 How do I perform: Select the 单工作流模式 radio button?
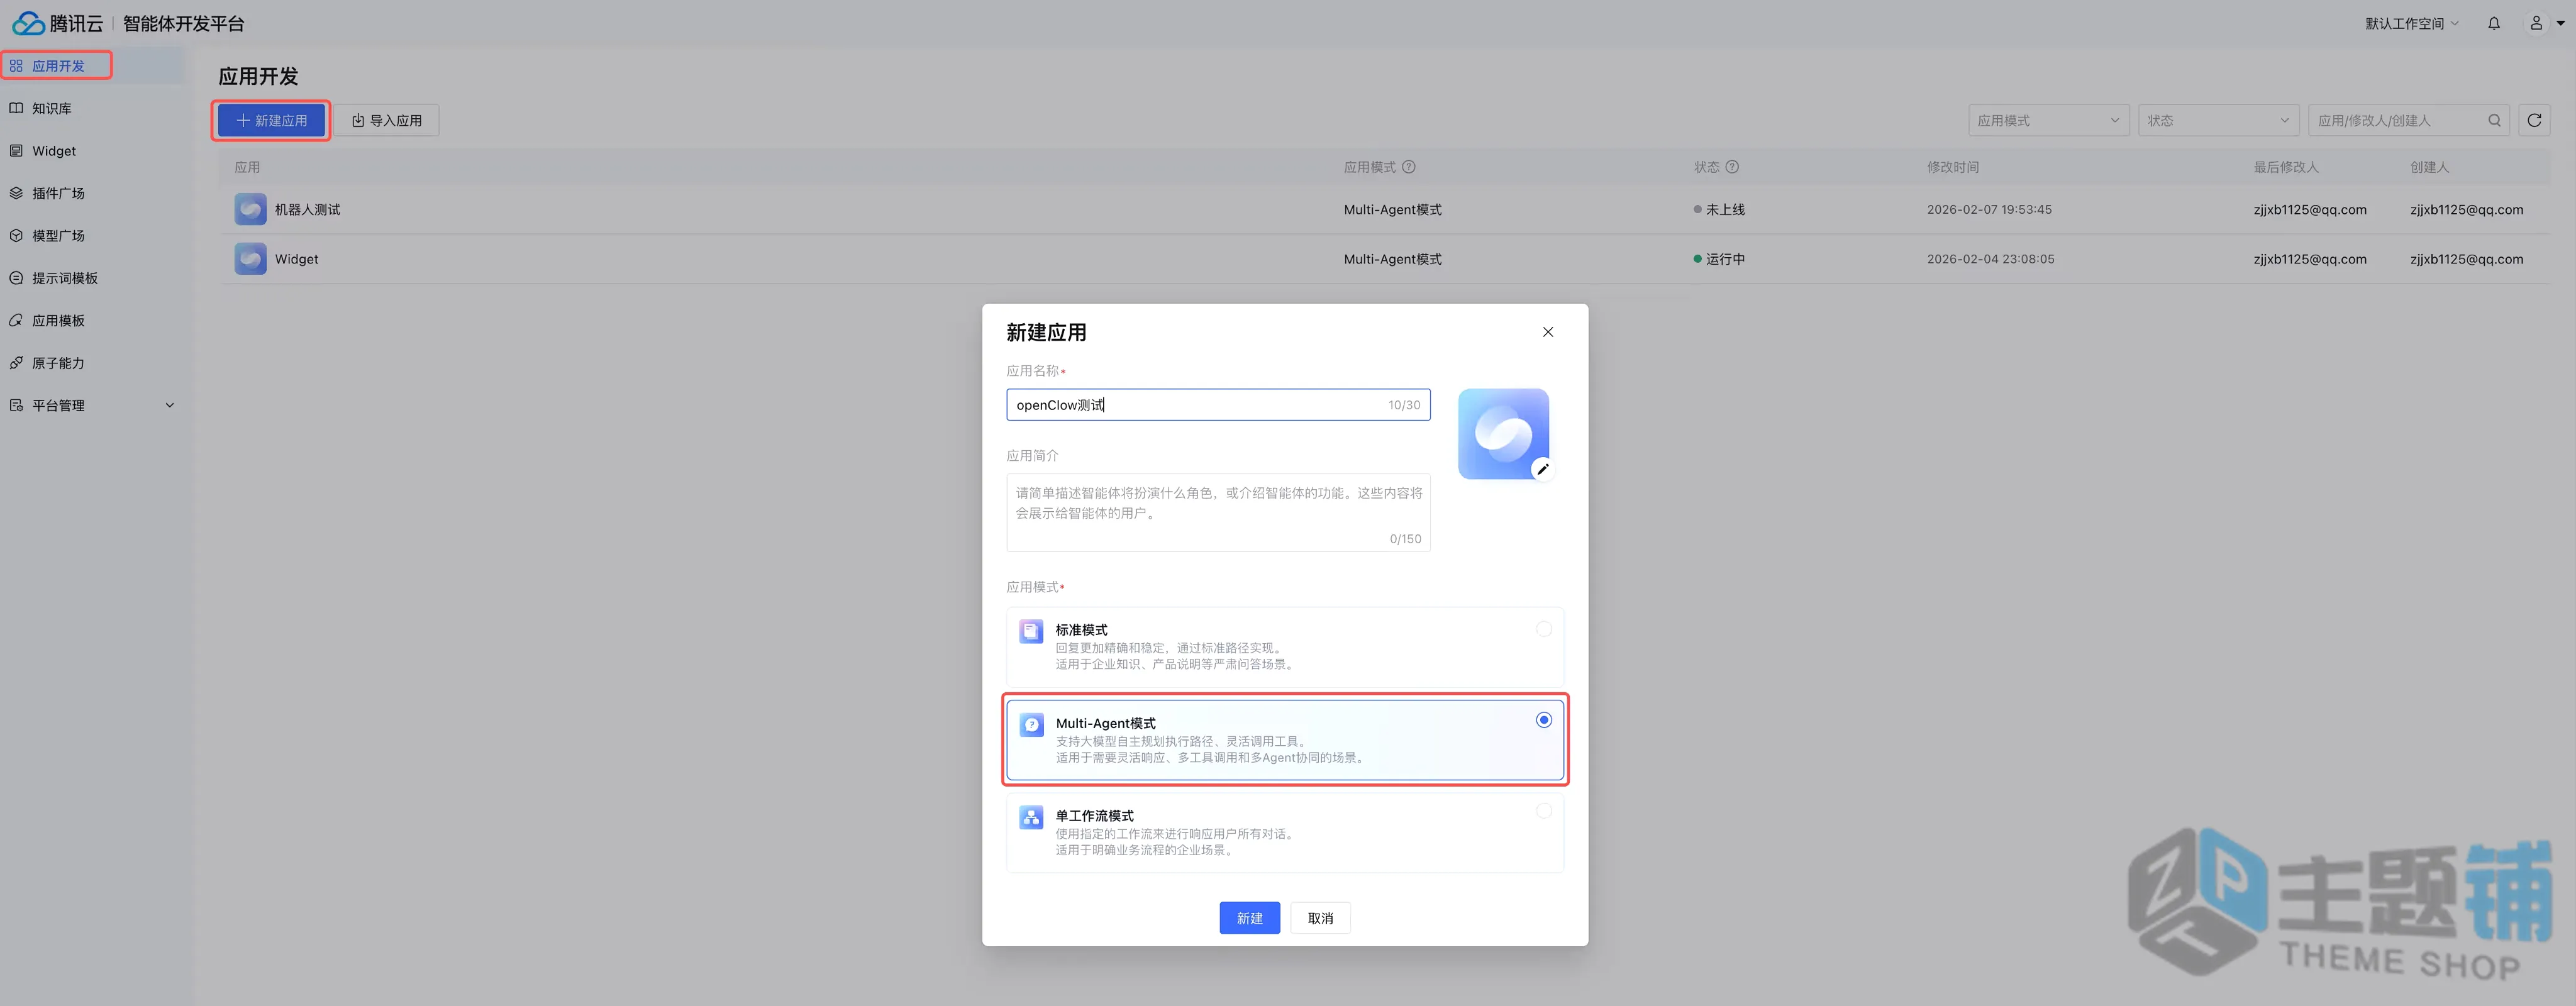coord(1544,811)
